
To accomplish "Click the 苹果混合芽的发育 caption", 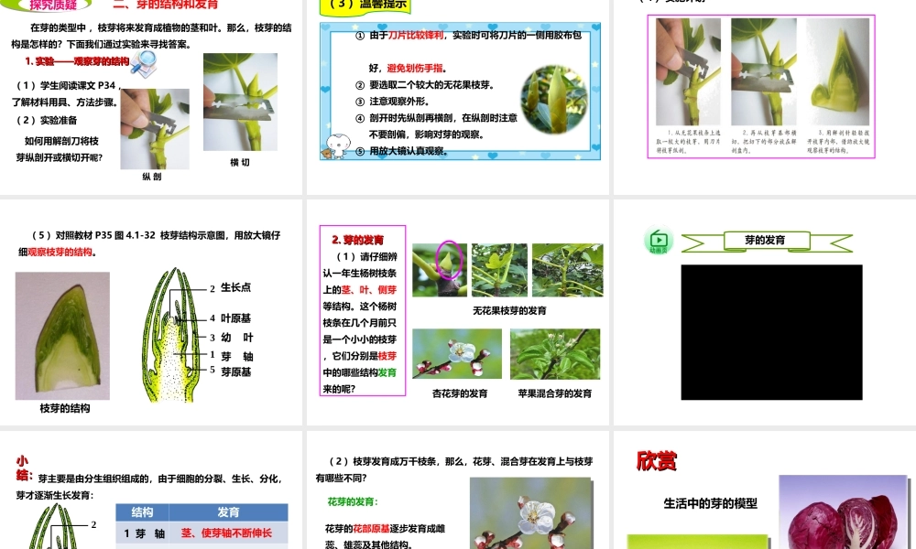I will coord(554,393).
